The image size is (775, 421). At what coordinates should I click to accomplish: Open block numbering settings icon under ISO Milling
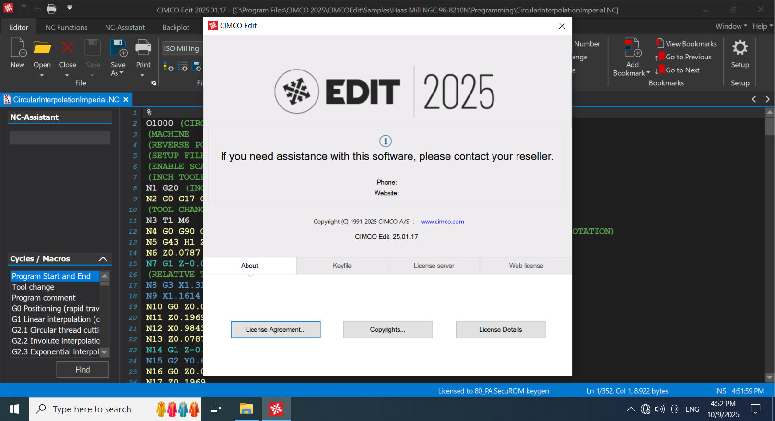[183, 67]
